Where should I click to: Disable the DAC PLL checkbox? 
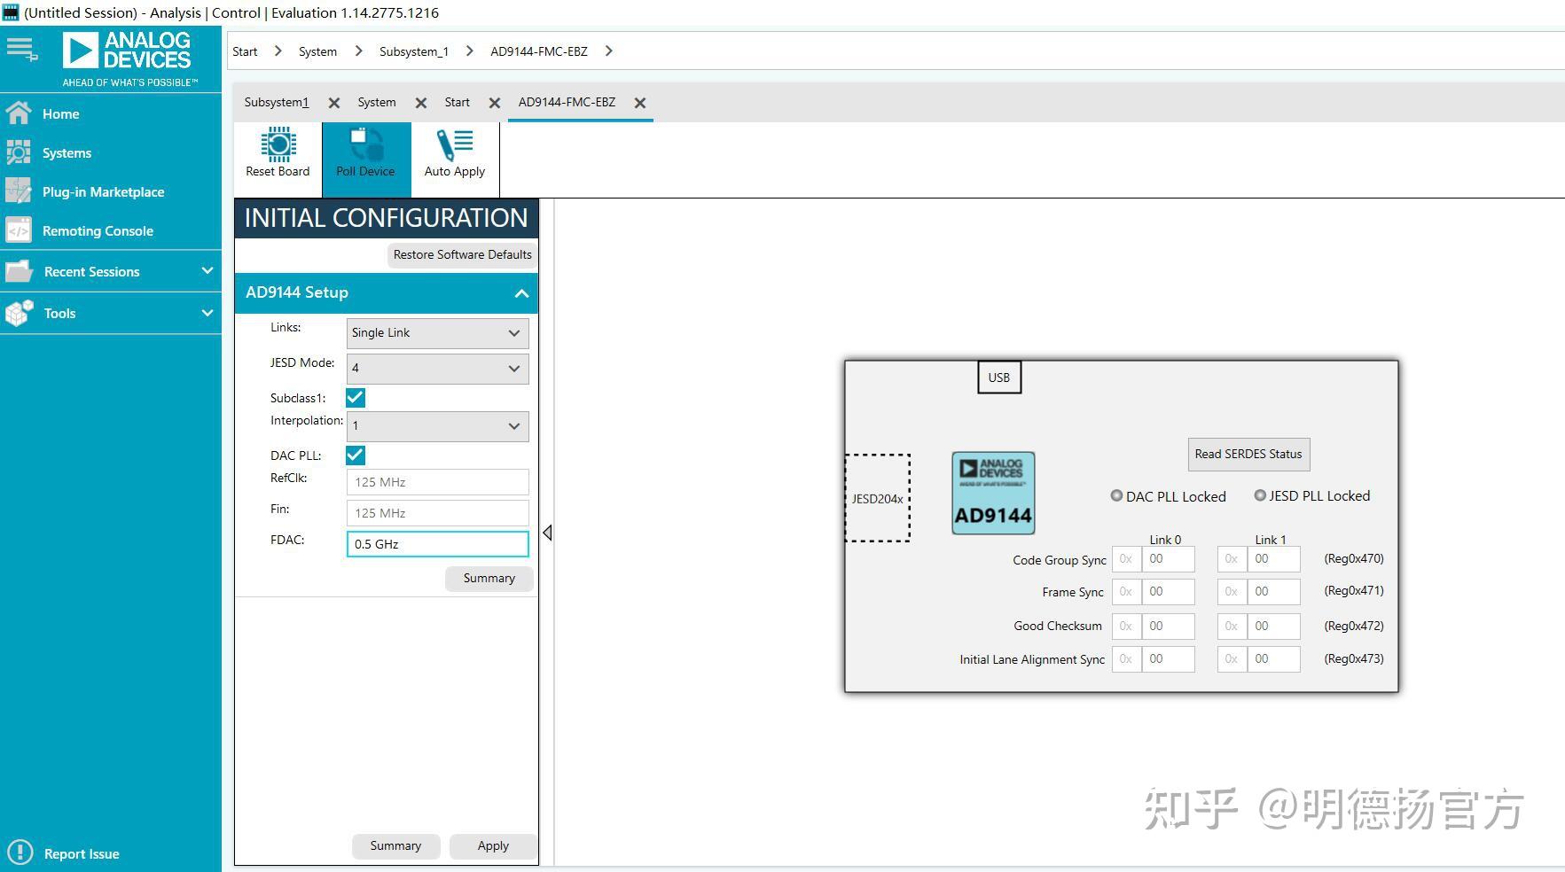[355, 455]
